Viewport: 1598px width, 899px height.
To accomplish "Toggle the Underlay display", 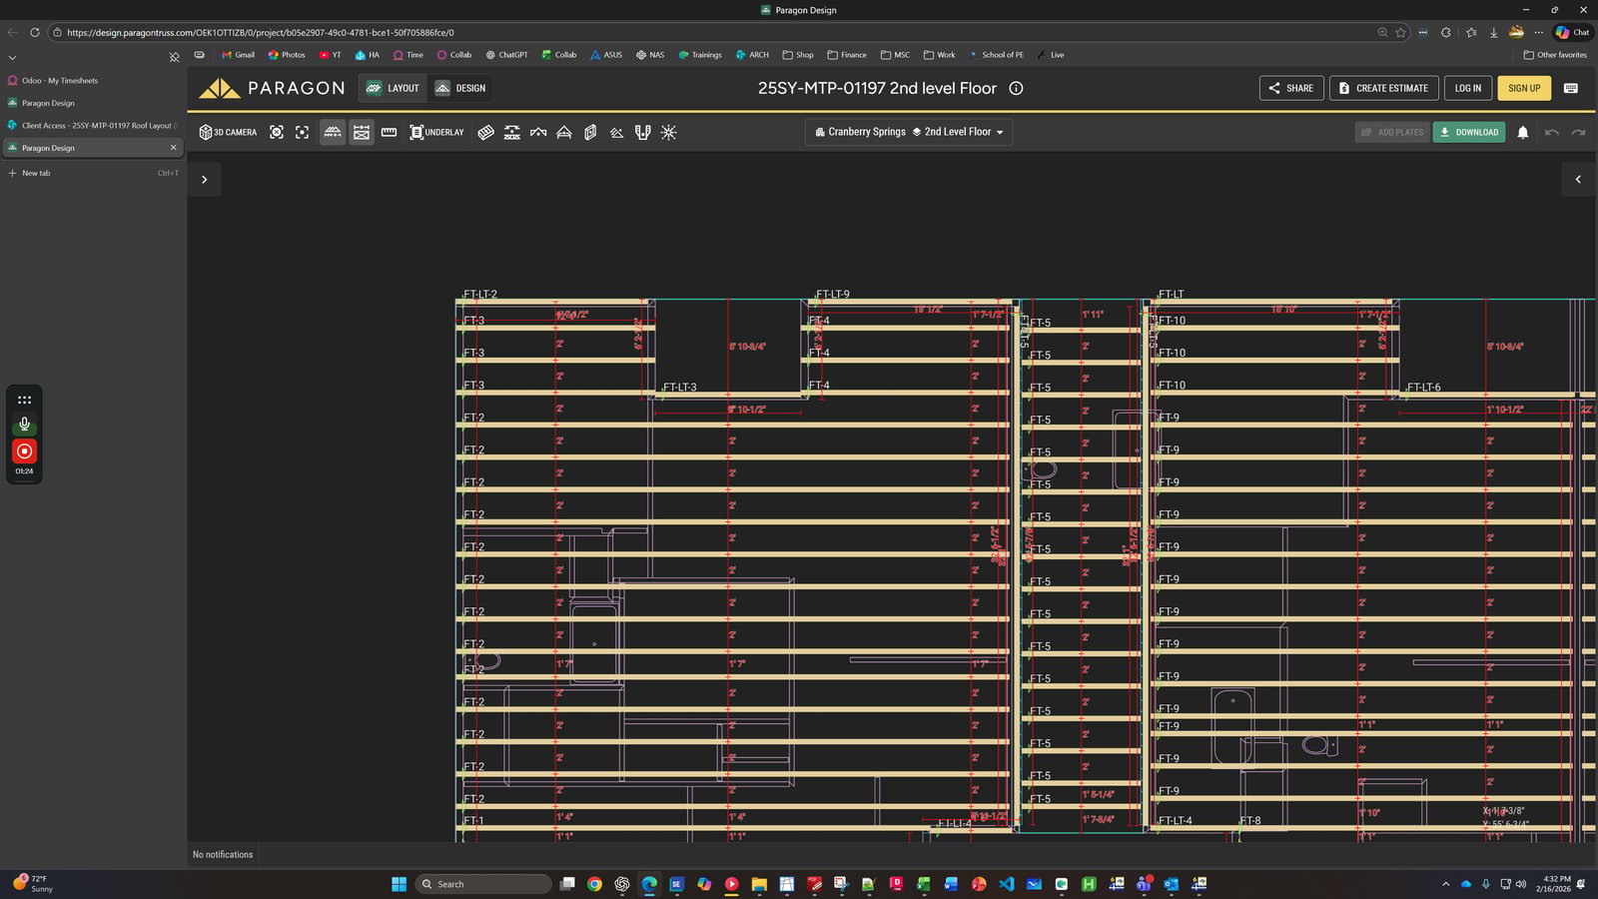I will [x=436, y=132].
